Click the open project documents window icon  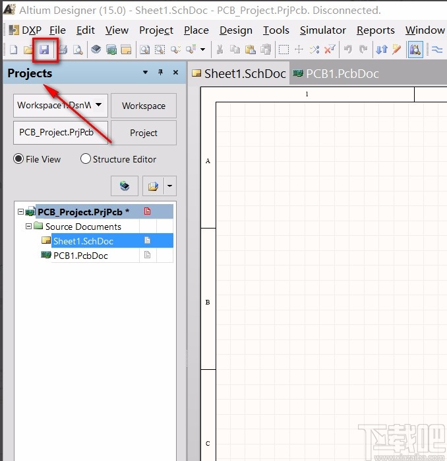click(x=126, y=50)
